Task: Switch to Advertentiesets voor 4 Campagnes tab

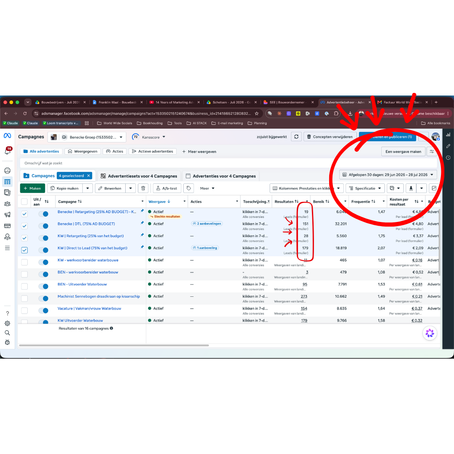Action: click(x=139, y=176)
